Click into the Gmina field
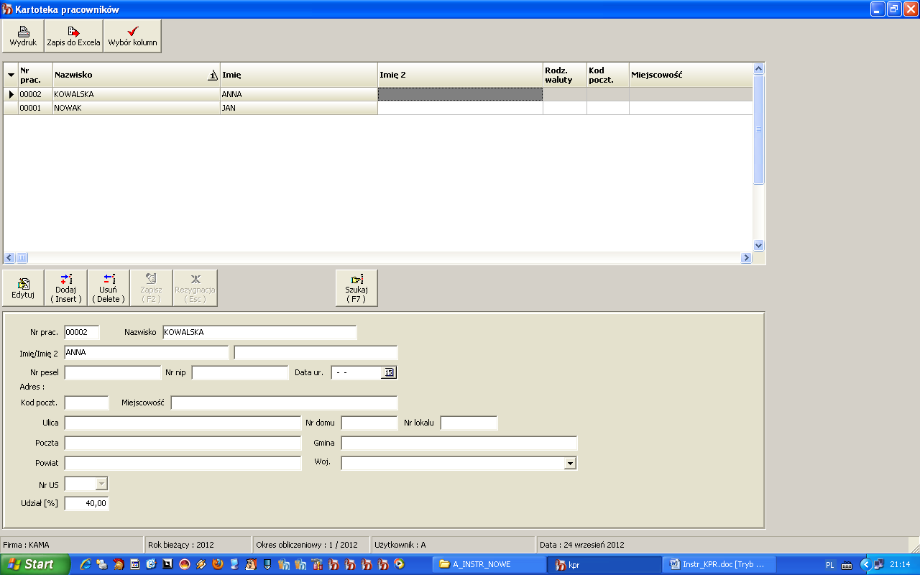Viewport: 920px width, 575px height. coord(459,443)
